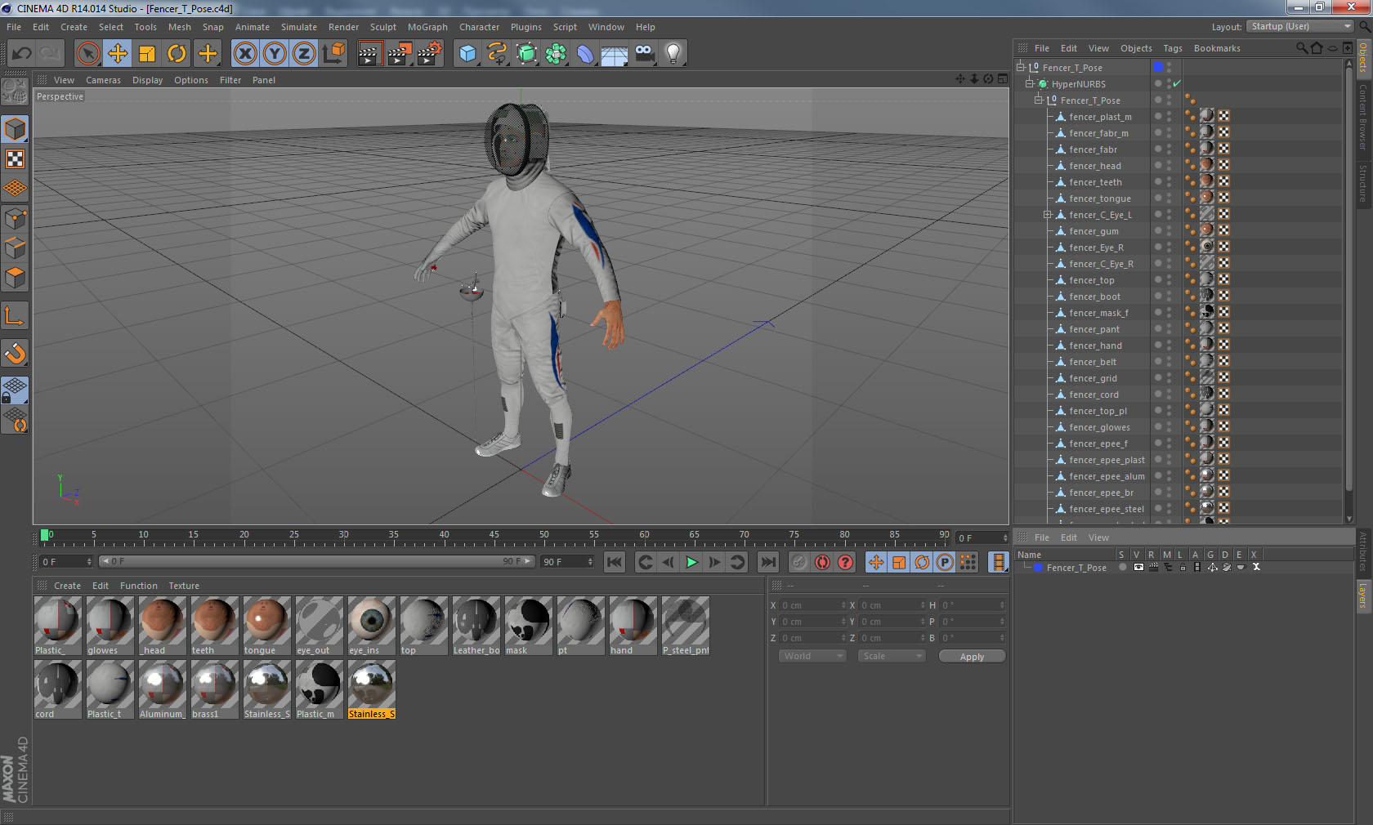Open the Objects panel Bookmarks menu
This screenshot has width=1373, height=825.
1216,48
